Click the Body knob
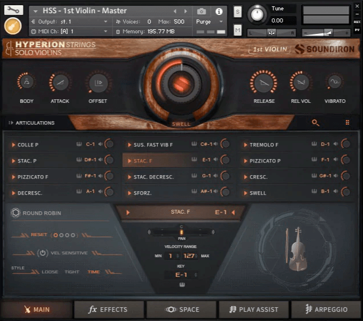The height and width of the screenshot is (321, 363). pyautogui.click(x=26, y=82)
